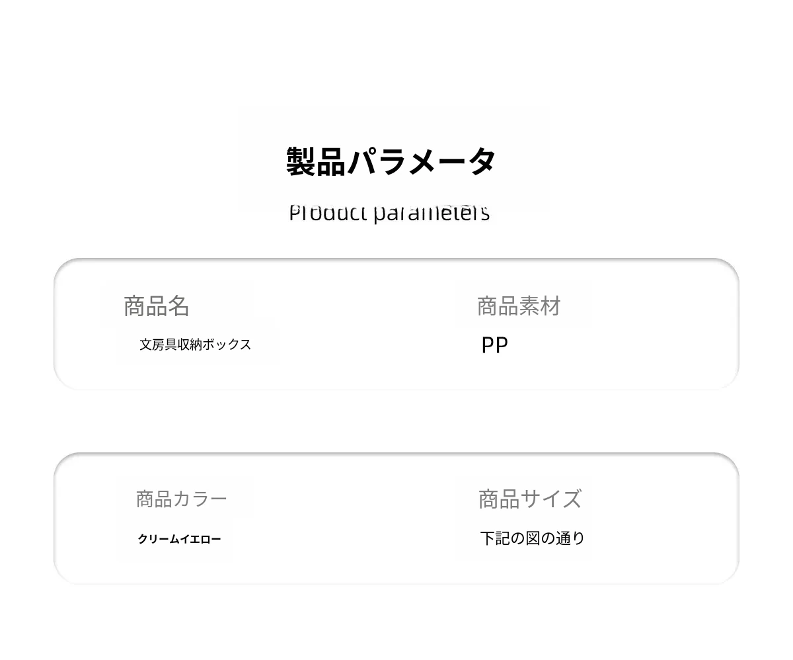Click the クリームイエロー color value
Viewport: 793px width, 660px height.
(179, 540)
